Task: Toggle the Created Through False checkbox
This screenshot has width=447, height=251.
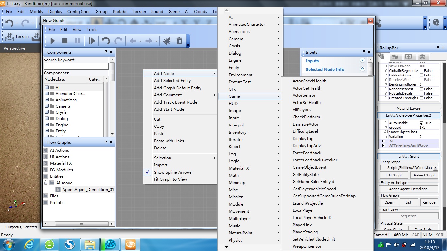Action: (421, 98)
